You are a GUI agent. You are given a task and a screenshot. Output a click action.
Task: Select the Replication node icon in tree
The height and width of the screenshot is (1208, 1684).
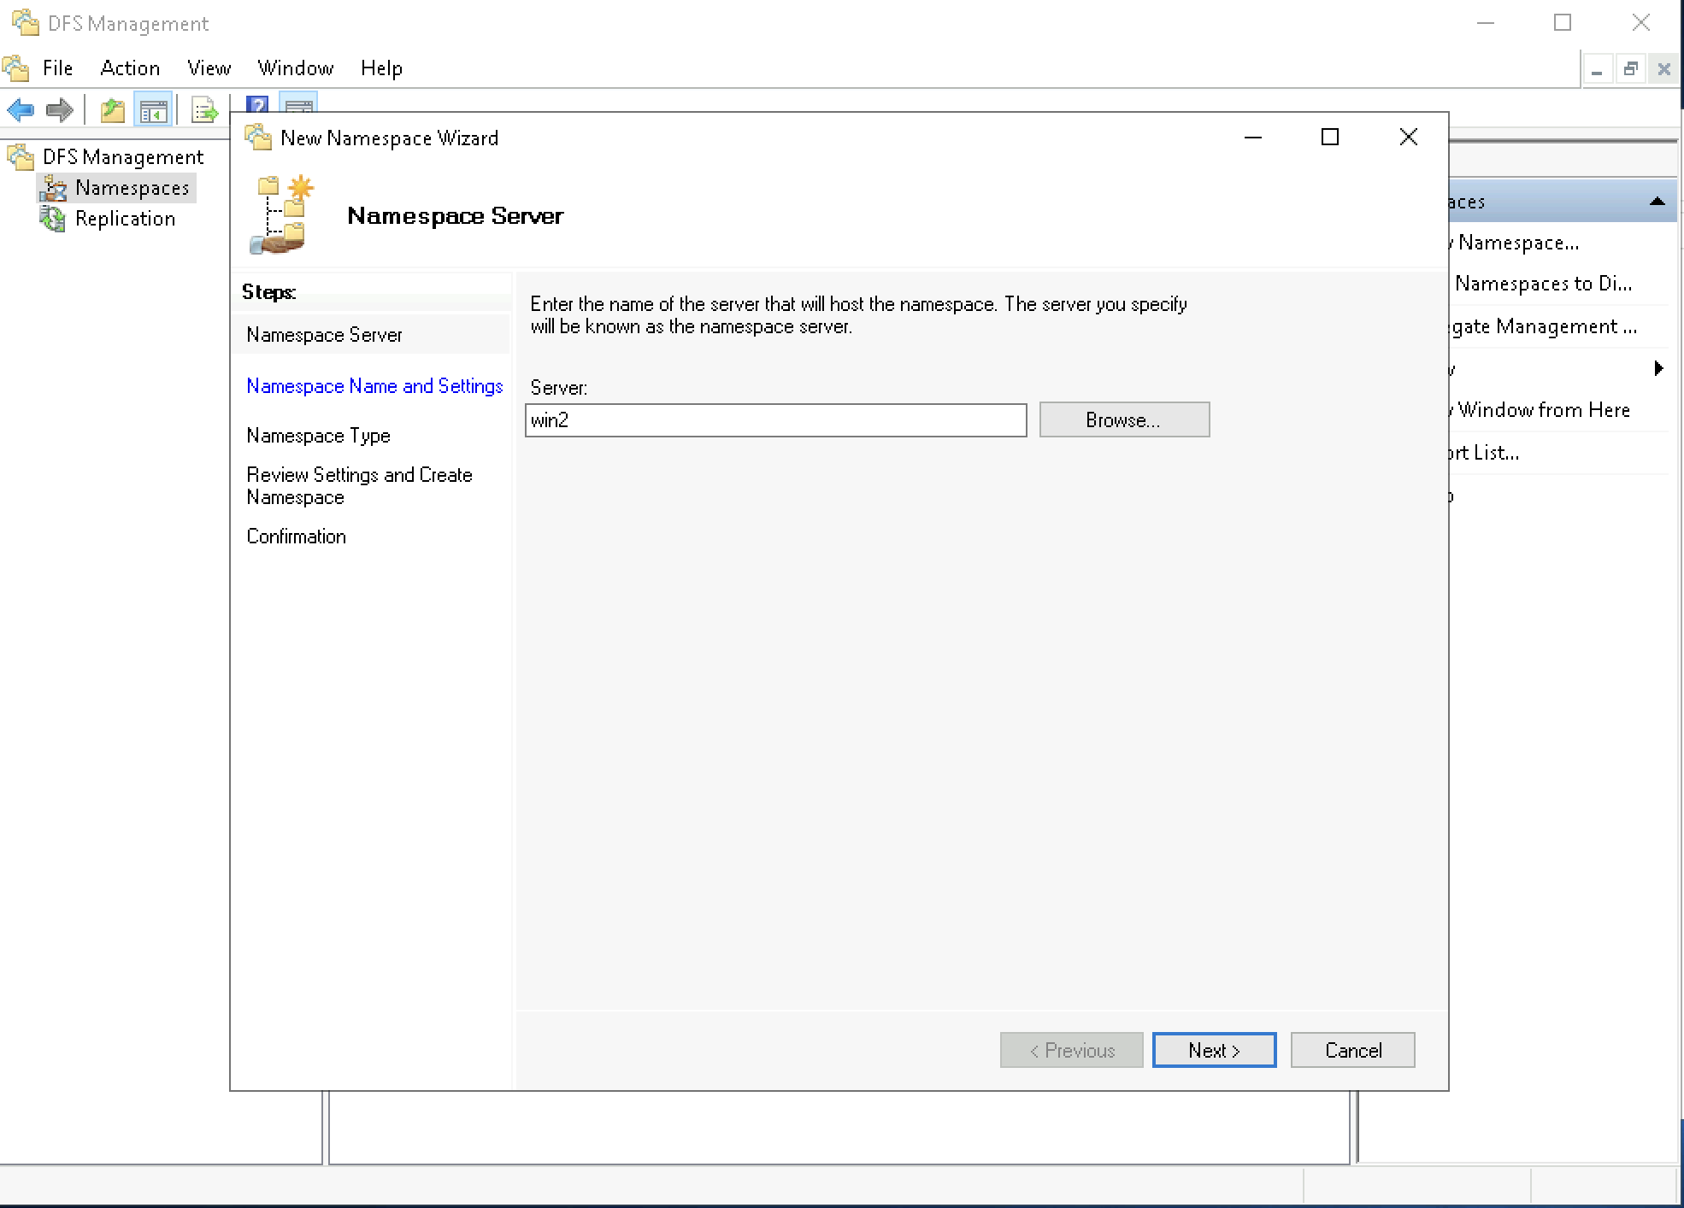pos(53,219)
